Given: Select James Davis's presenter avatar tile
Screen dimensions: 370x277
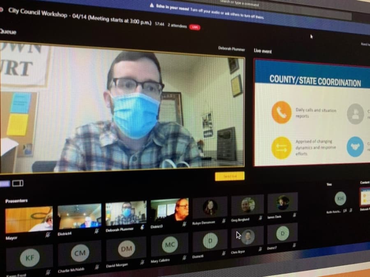Looking at the screenshot, I should tap(283, 202).
